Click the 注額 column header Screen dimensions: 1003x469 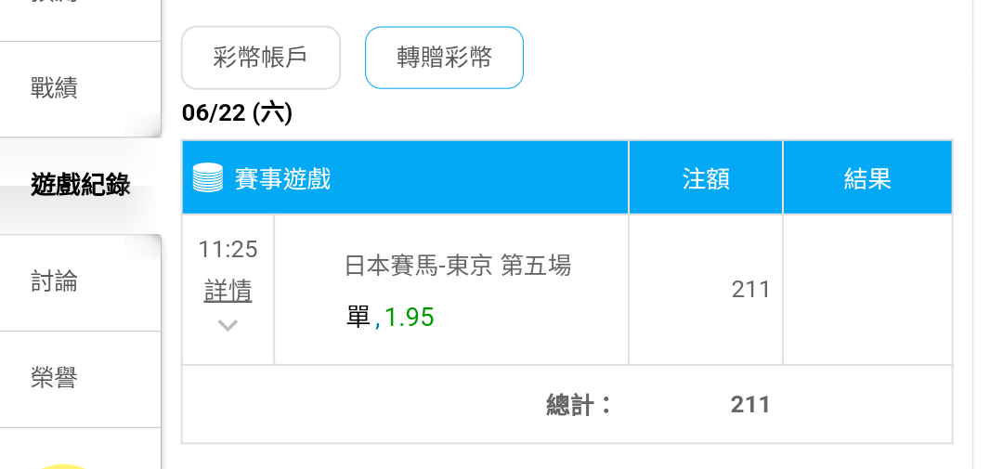point(706,178)
